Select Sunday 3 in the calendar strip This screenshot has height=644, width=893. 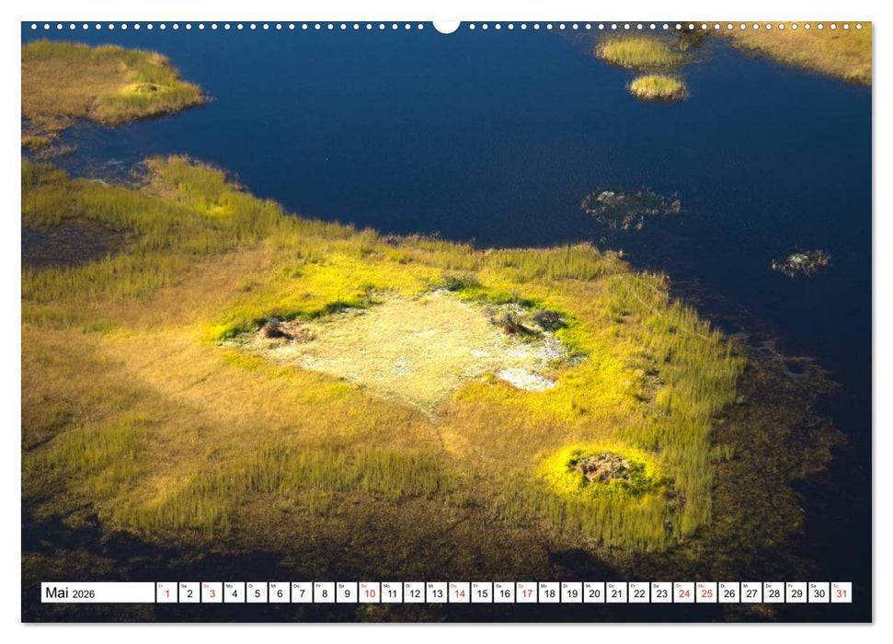(212, 593)
